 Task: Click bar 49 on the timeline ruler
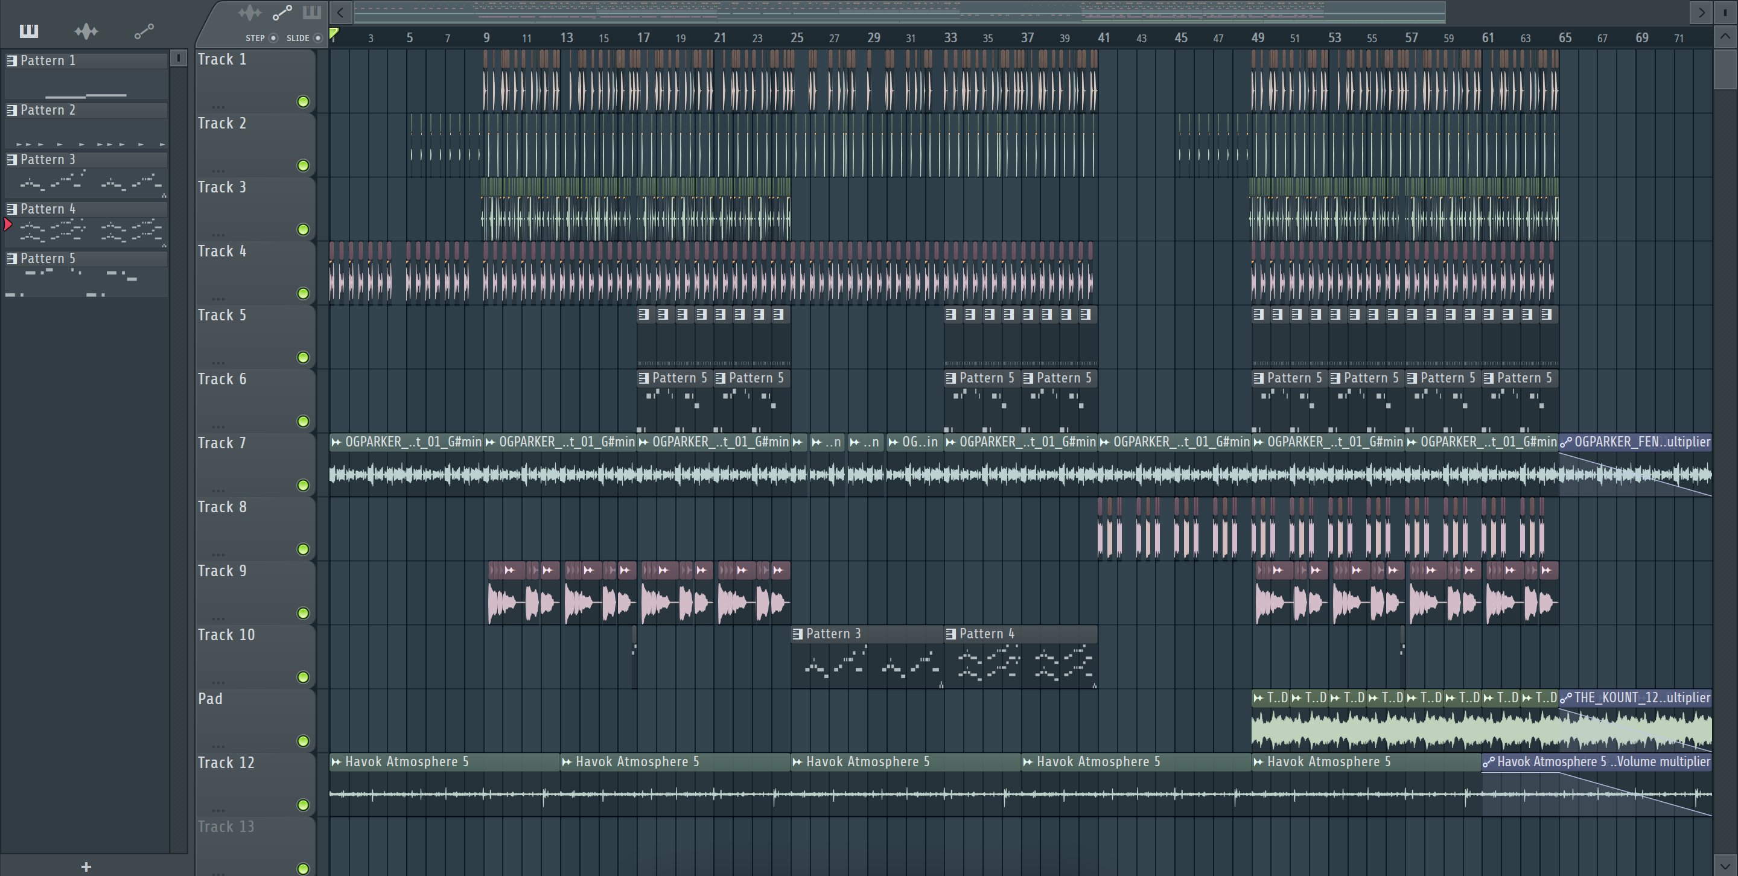(1258, 38)
